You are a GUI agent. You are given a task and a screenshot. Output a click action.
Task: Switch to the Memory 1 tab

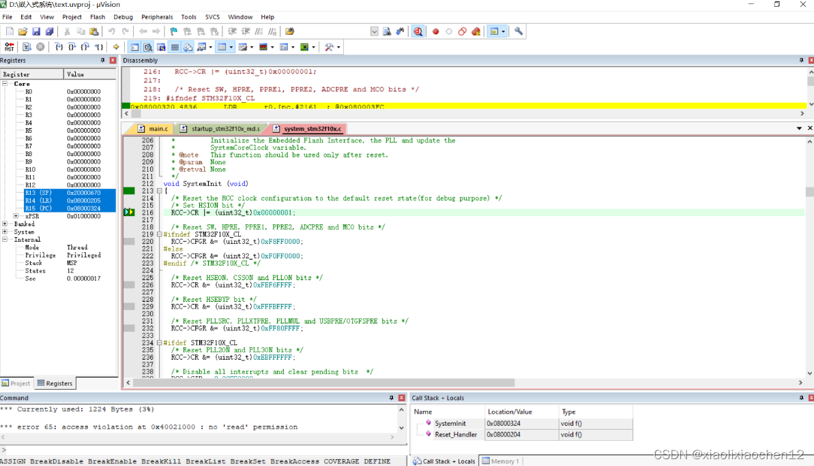(x=501, y=461)
